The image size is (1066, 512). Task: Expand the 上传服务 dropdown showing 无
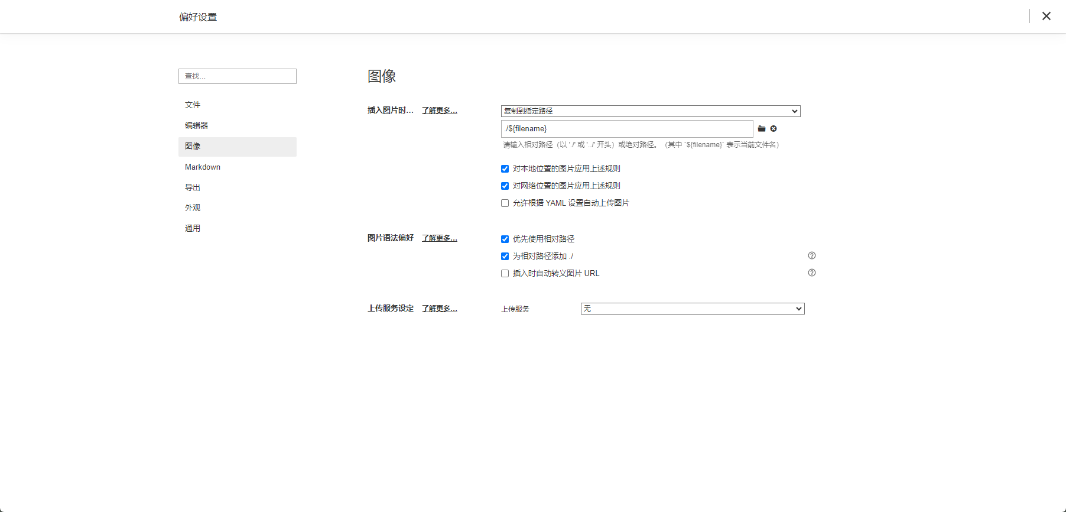point(692,309)
